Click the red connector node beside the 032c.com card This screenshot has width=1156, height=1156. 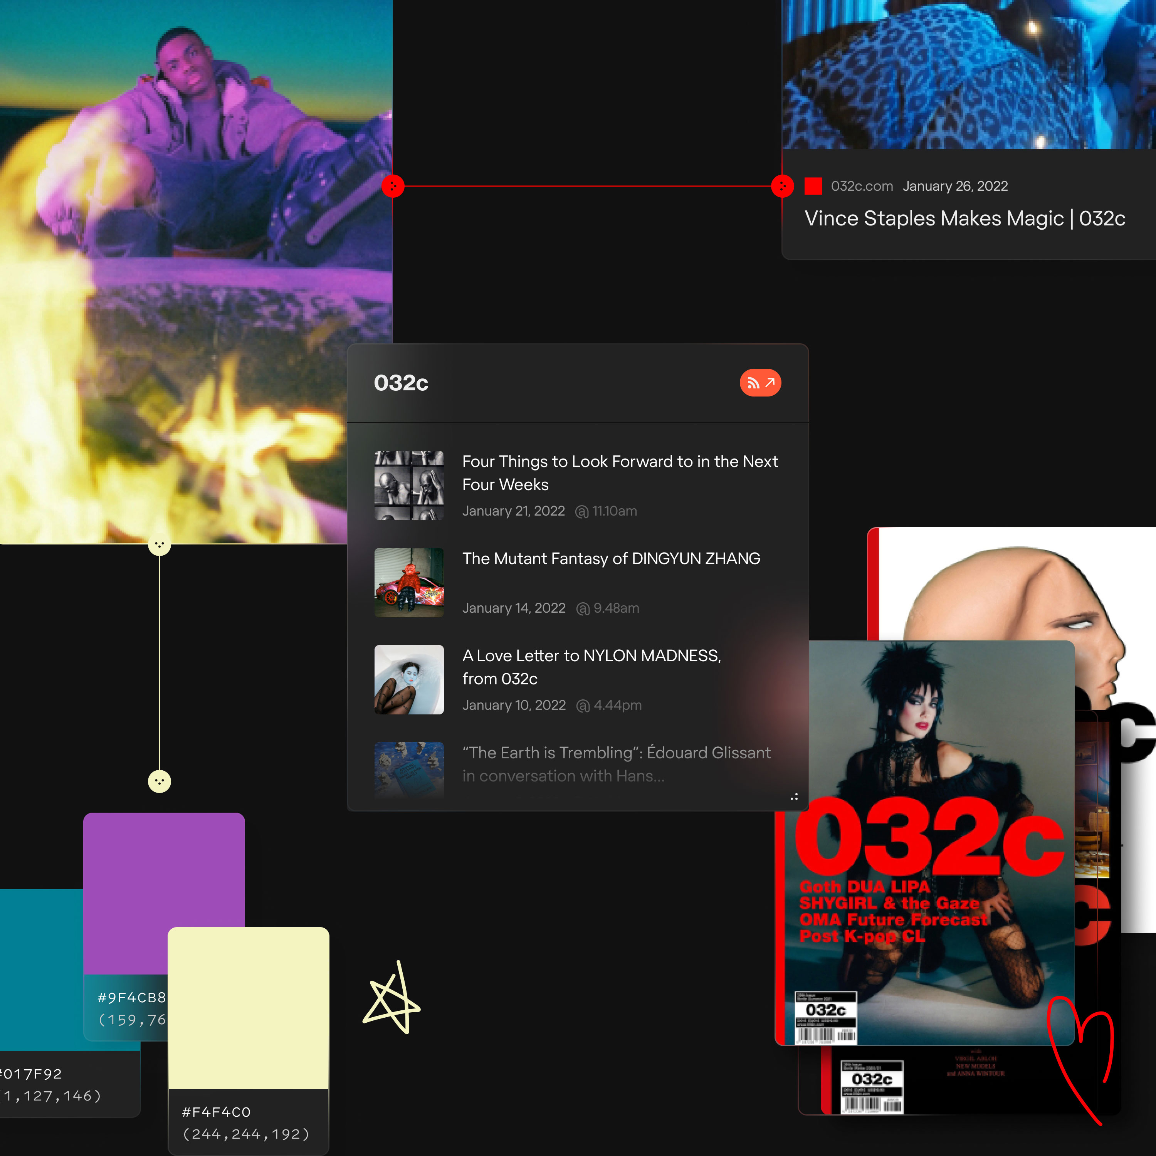pos(782,186)
